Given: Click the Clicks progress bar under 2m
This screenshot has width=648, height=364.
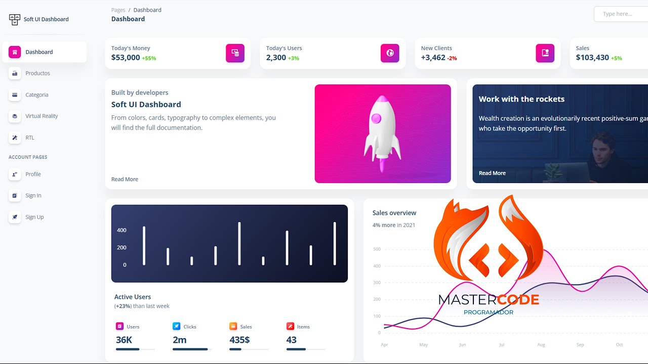Looking at the screenshot, I should click(x=192, y=349).
